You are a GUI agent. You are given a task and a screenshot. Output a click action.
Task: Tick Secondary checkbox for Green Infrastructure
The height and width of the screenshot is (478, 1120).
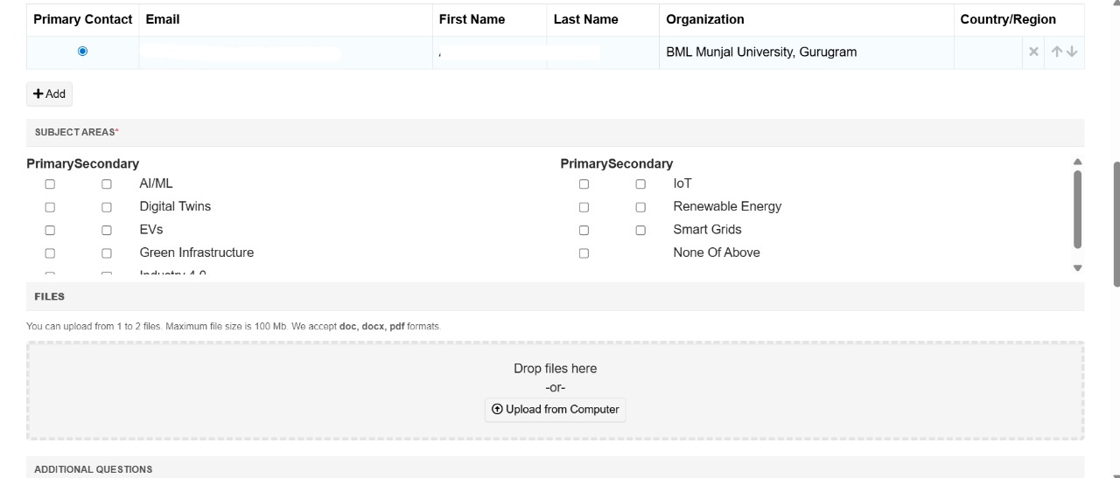[107, 253]
